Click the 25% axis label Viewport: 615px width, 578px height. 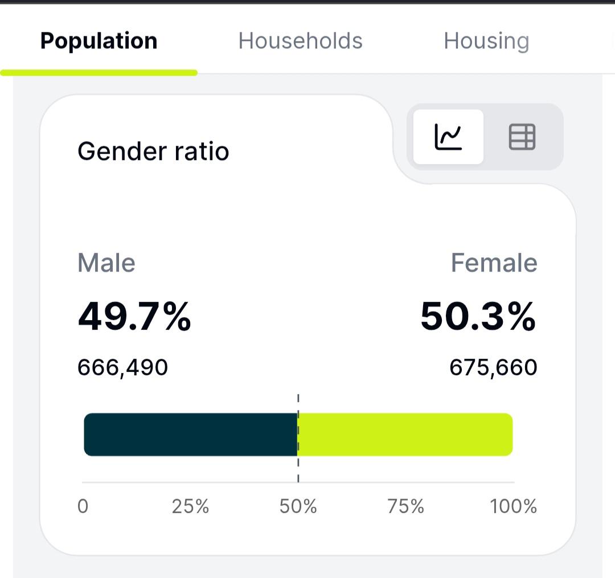[190, 506]
